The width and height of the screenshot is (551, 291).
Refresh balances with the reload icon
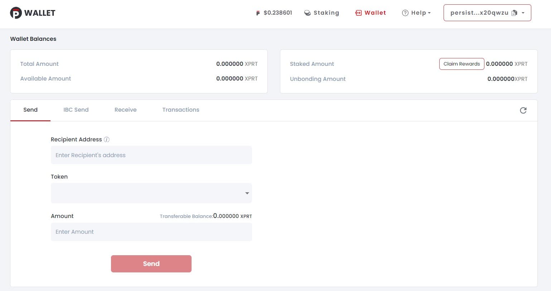click(523, 110)
